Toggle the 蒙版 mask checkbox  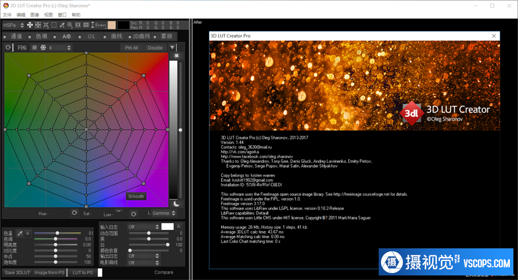156,36
